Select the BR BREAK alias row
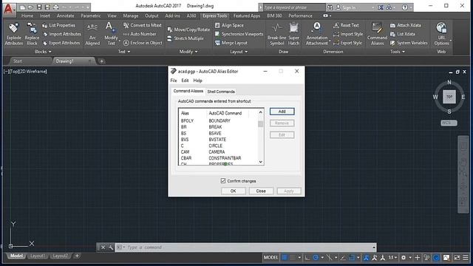 [x=218, y=127]
